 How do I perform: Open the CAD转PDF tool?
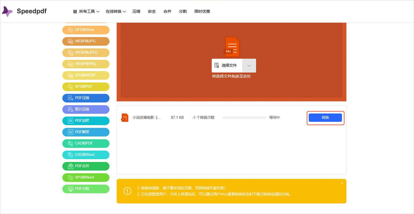pyautogui.click(x=86, y=143)
